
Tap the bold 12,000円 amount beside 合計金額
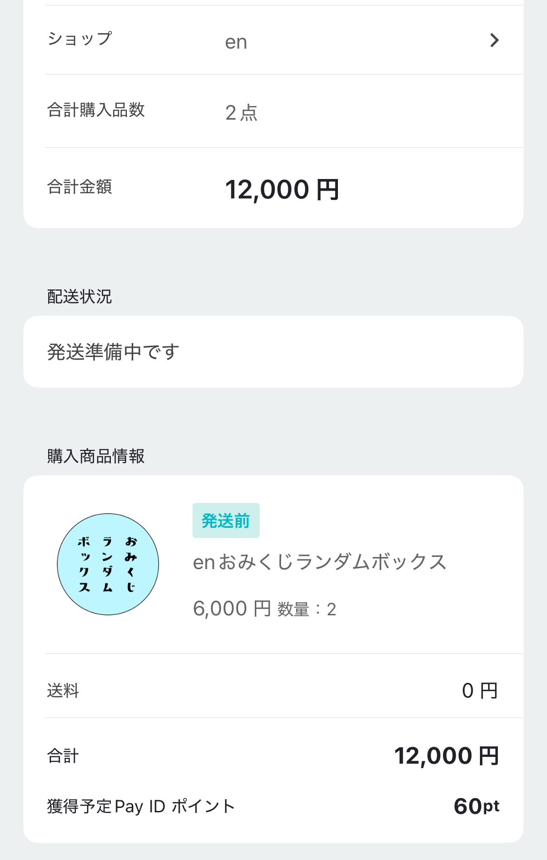pos(282,189)
